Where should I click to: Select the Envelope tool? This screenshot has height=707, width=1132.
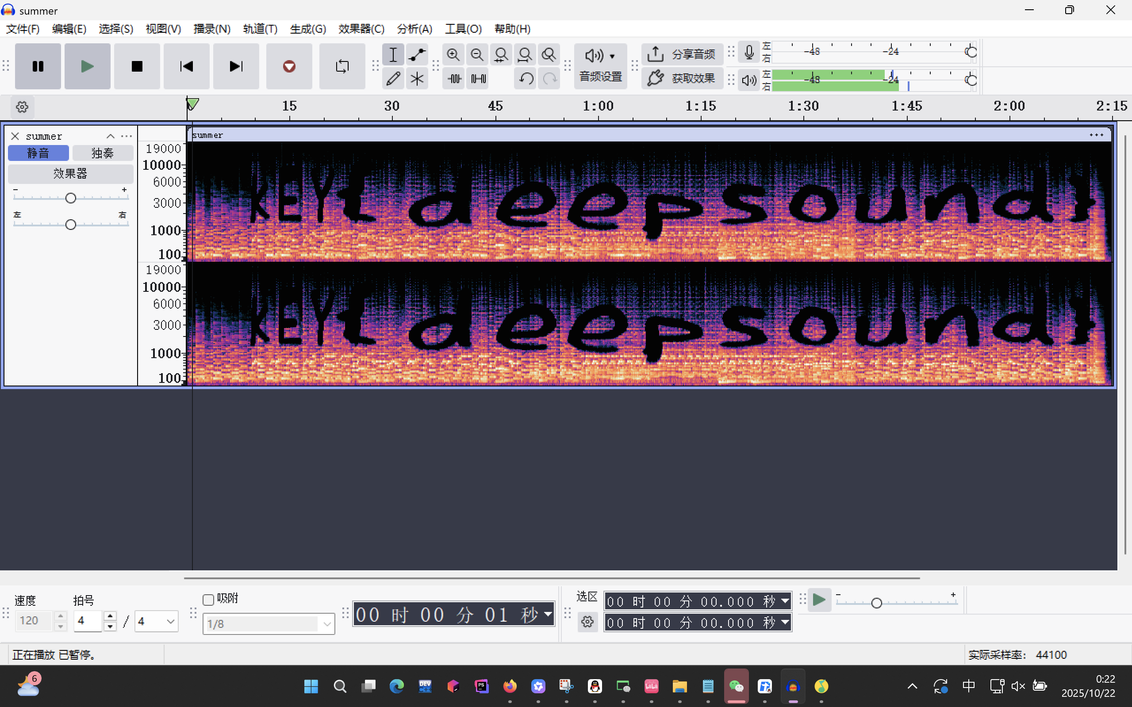(x=417, y=55)
